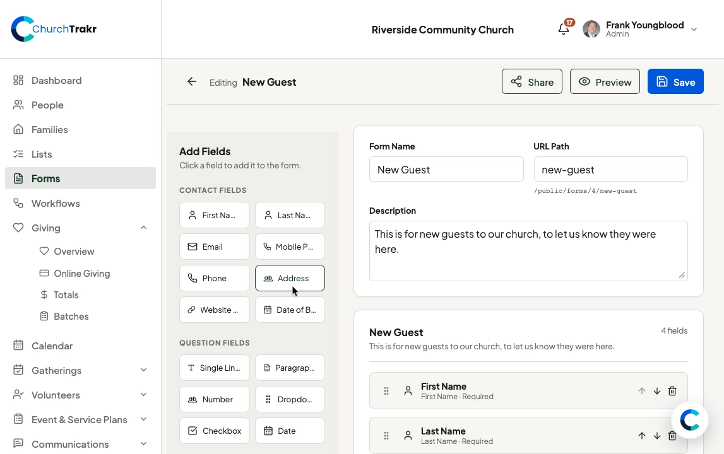Add a First Name contact field

[214, 215]
